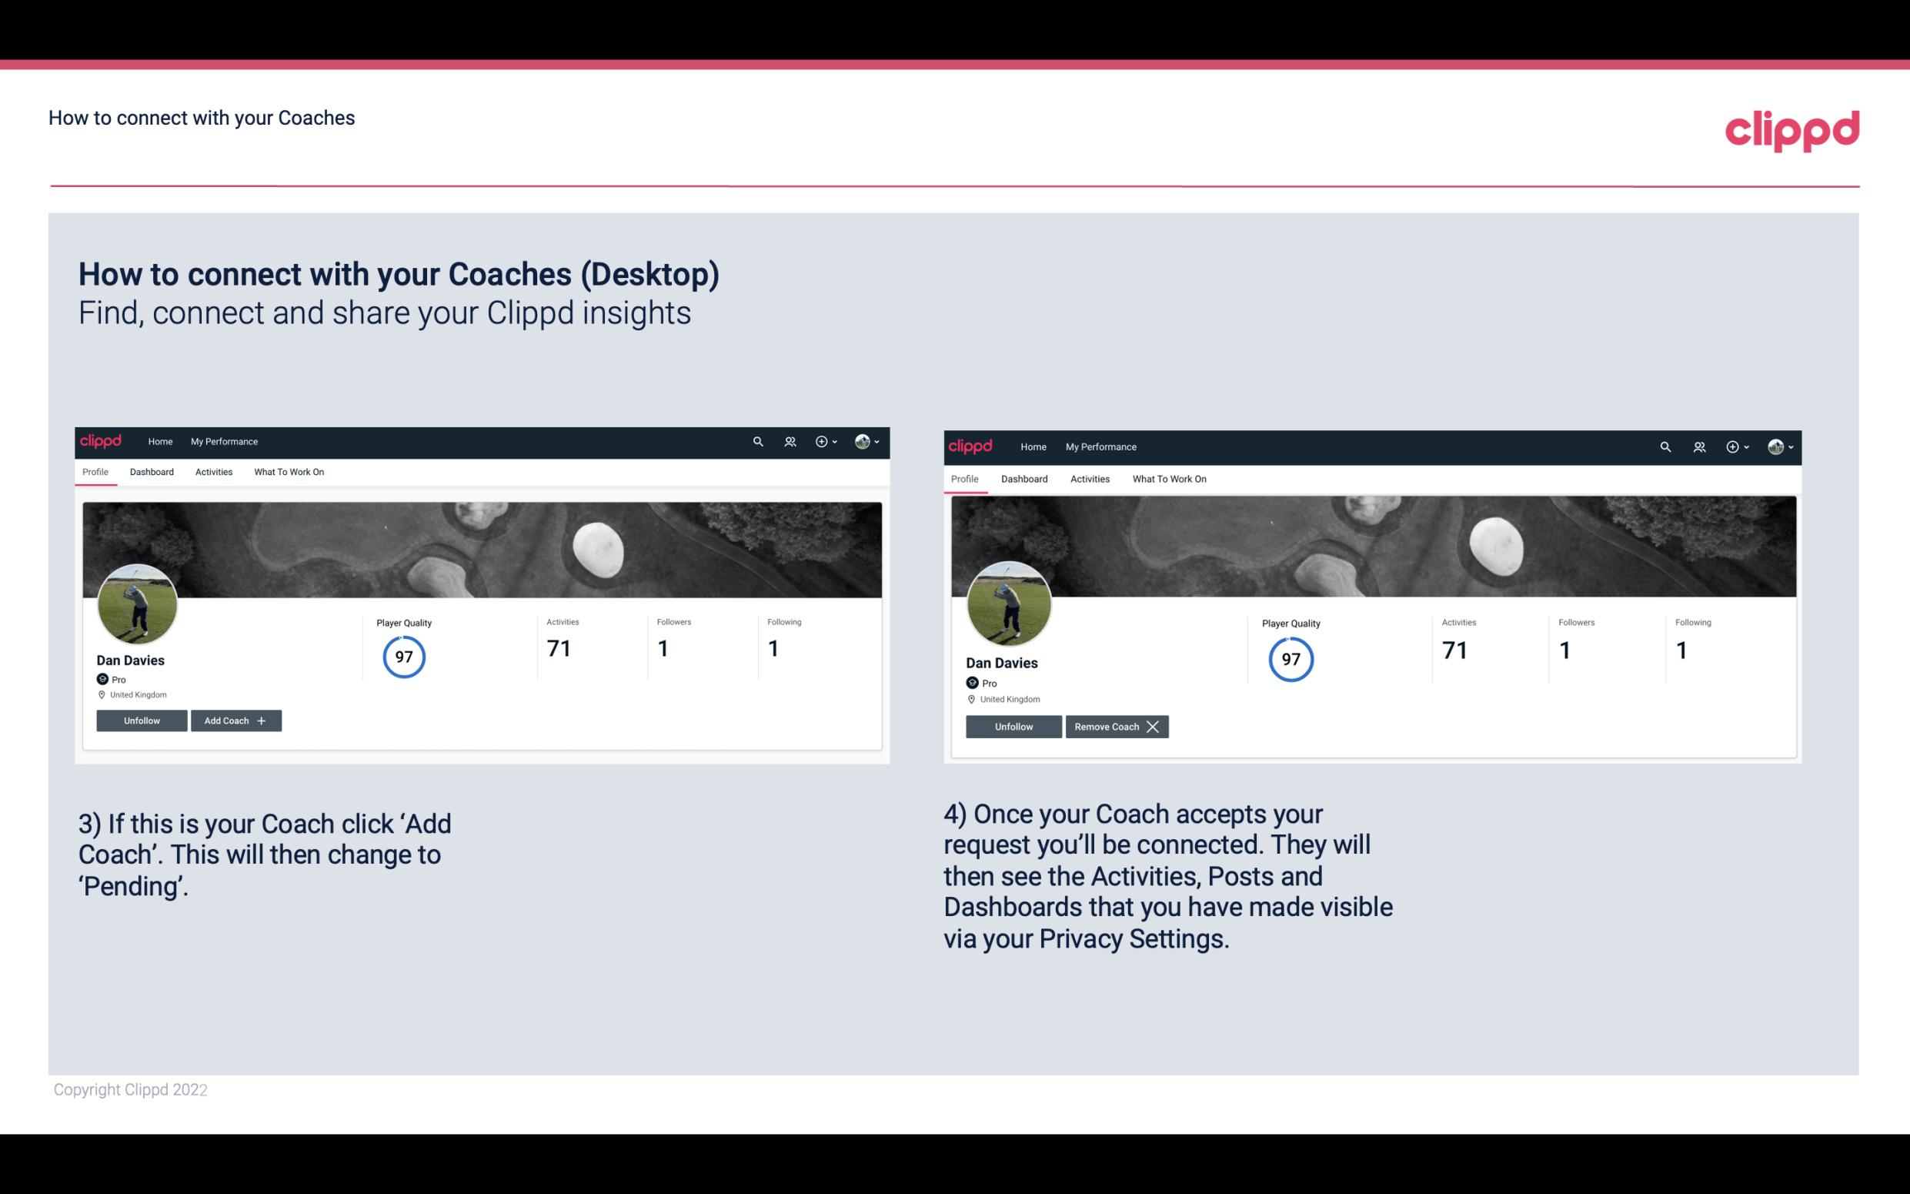Viewport: 1910px width, 1194px height.
Task: Open 'What To Work On' tab
Action: (287, 472)
